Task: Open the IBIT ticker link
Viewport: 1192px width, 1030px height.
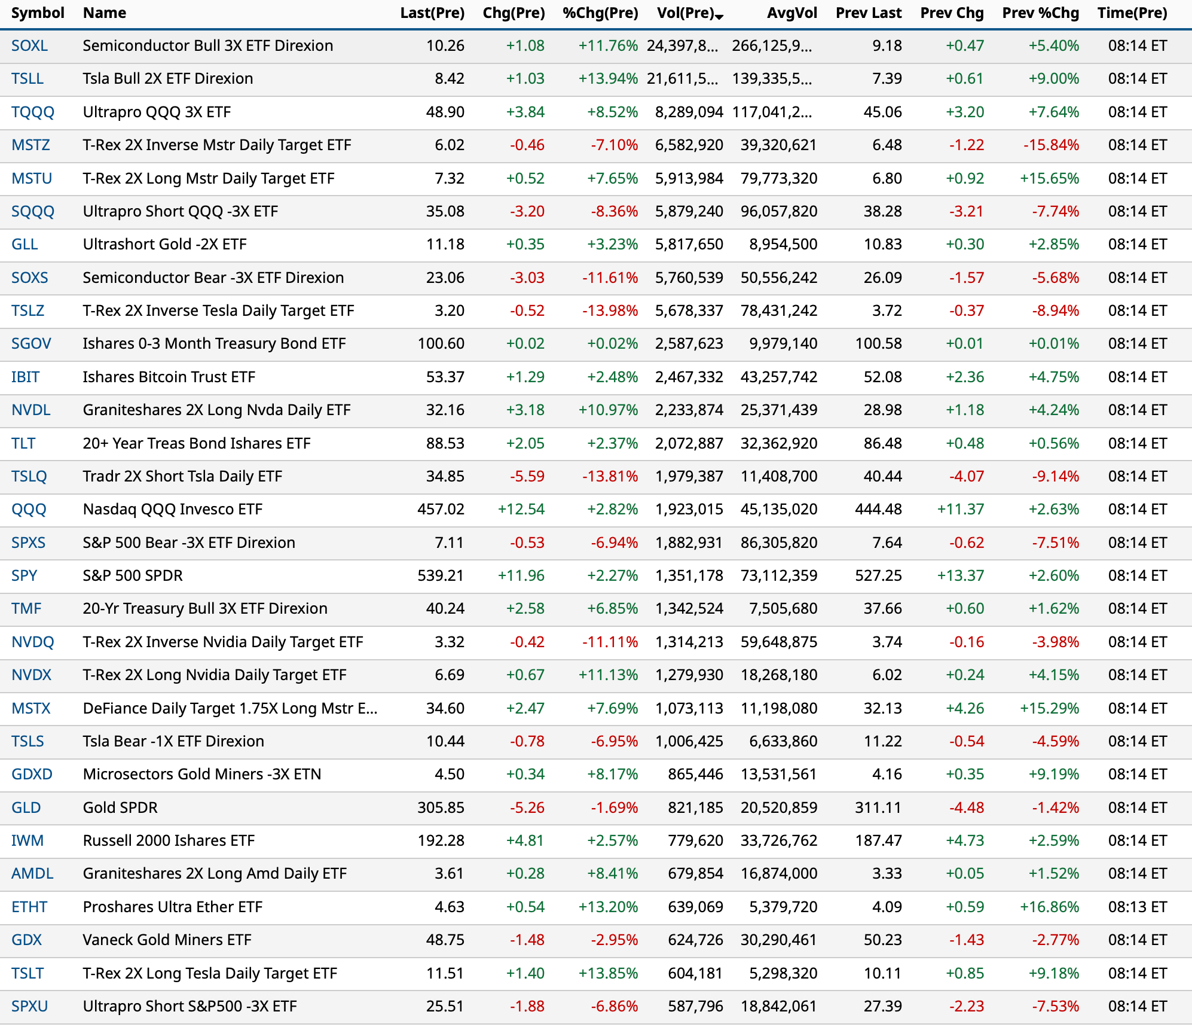Action: (x=26, y=377)
